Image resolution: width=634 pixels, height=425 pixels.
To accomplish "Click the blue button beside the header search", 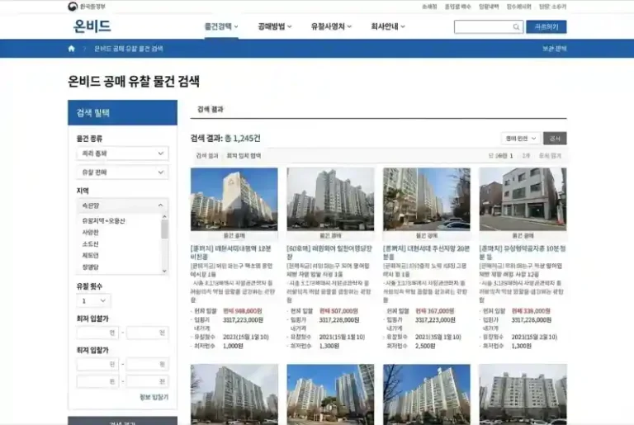I will [546, 26].
